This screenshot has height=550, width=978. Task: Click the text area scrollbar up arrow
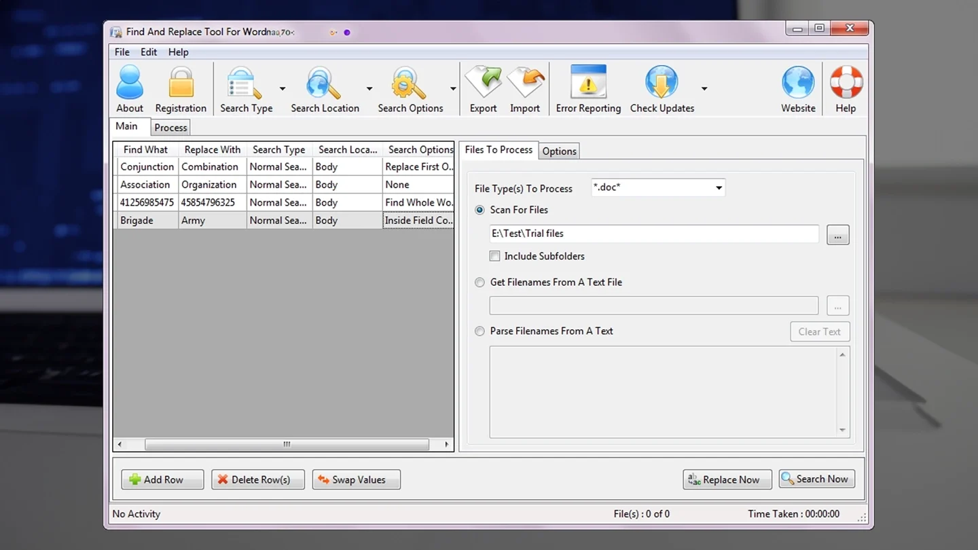pyautogui.click(x=842, y=354)
